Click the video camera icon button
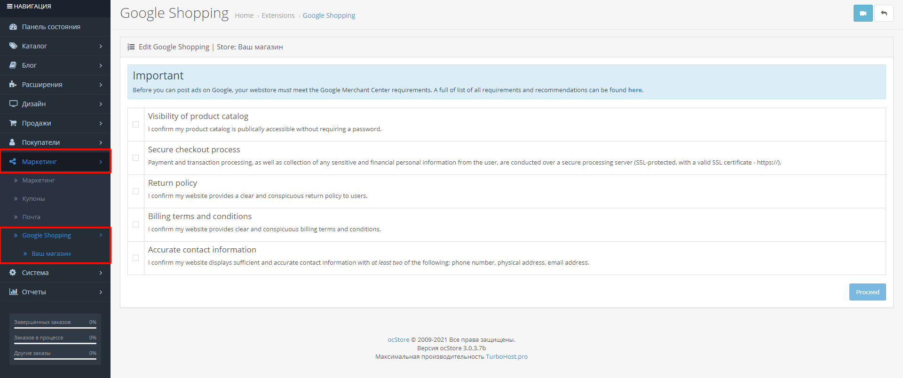 [863, 13]
